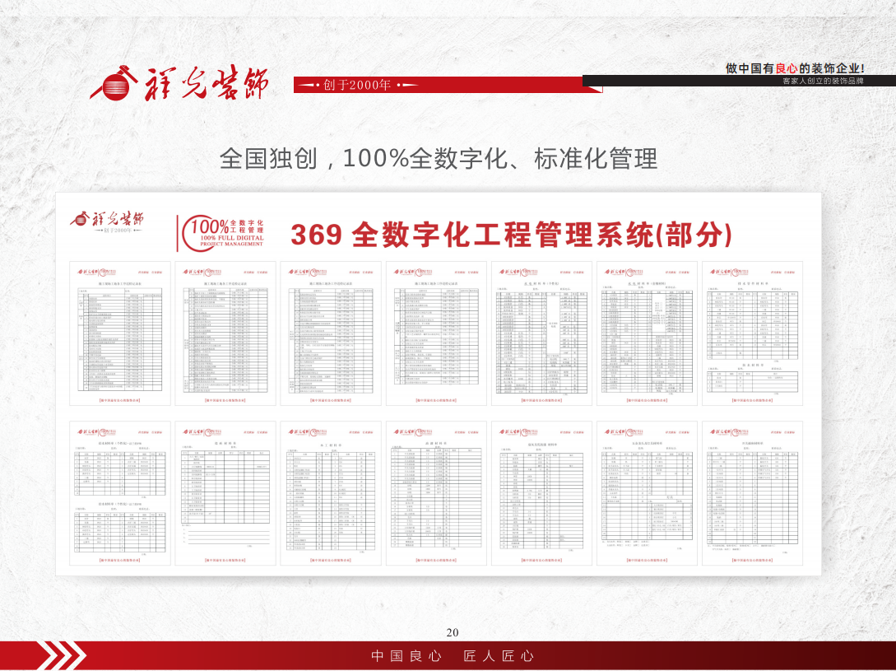This screenshot has width=896, height=671.
Task: Open the 油漆材料单 document thumbnail
Action: (436, 493)
